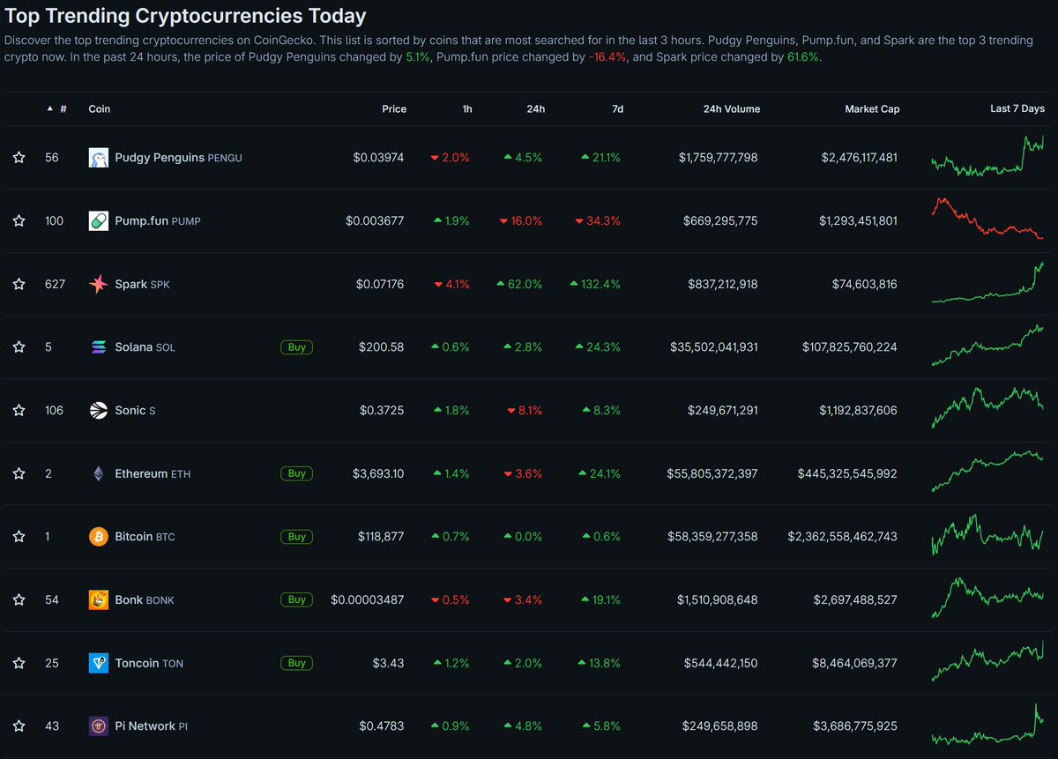Click Ethereum market cap $445,325,545,992
1058x759 pixels.
[x=847, y=473]
